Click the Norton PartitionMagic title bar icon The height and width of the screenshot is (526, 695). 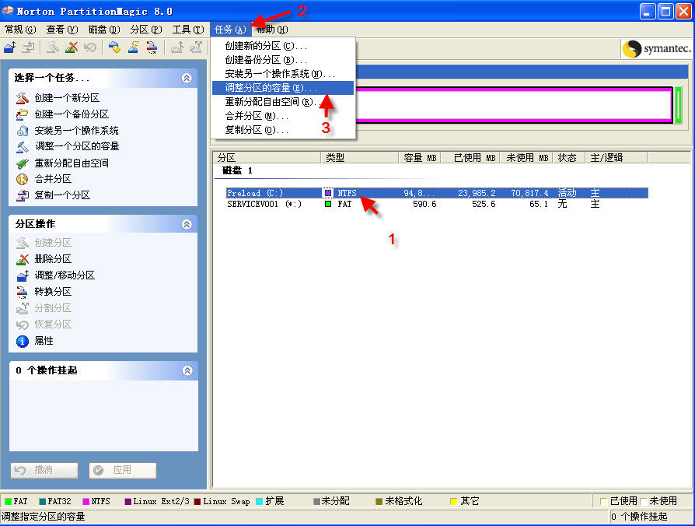[8, 11]
